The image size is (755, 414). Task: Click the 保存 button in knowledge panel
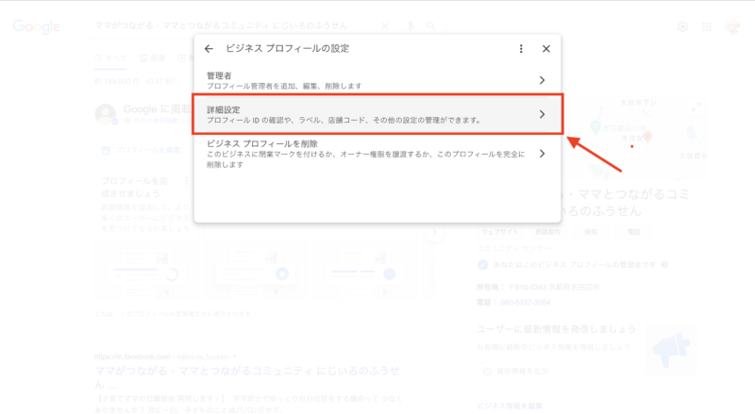(591, 232)
